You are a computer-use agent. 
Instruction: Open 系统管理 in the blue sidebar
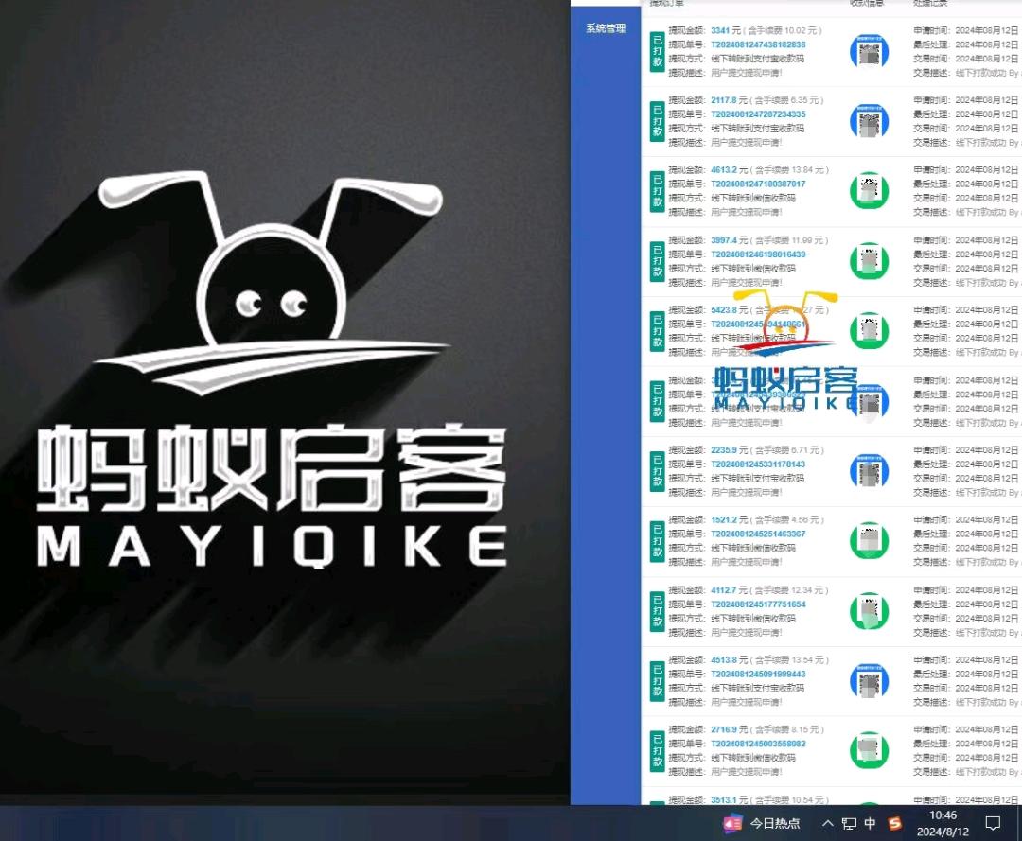[x=606, y=28]
